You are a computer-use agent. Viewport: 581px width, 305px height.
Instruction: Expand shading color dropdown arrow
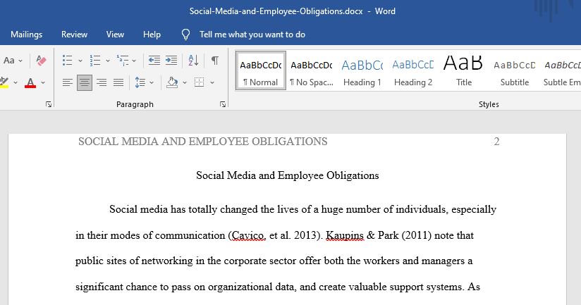[x=185, y=82]
